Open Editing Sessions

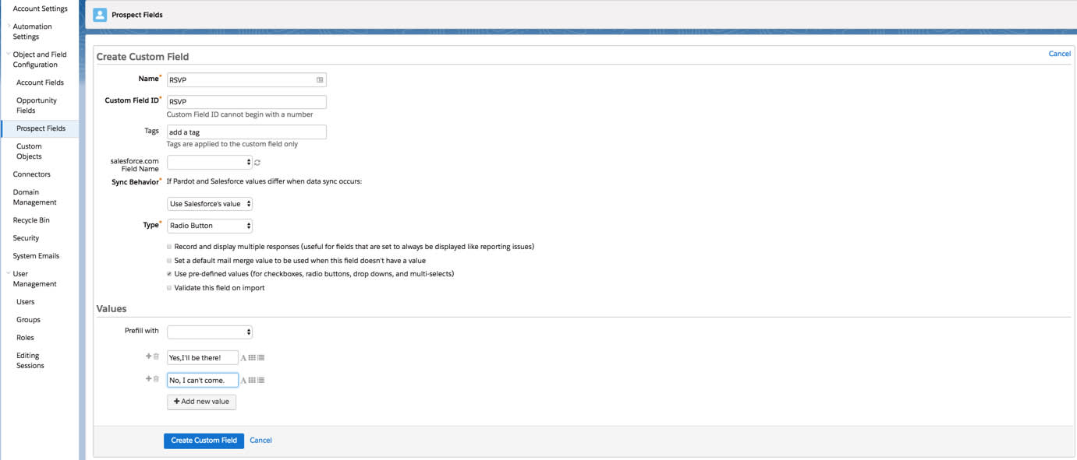click(30, 360)
